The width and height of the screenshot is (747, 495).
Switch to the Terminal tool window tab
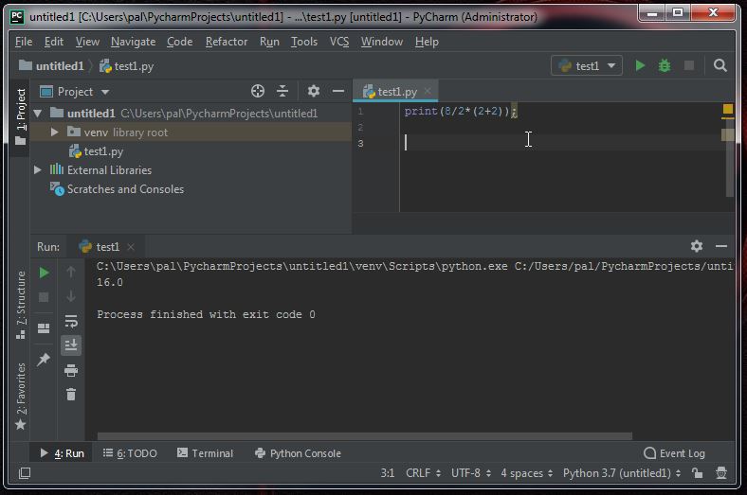click(205, 453)
